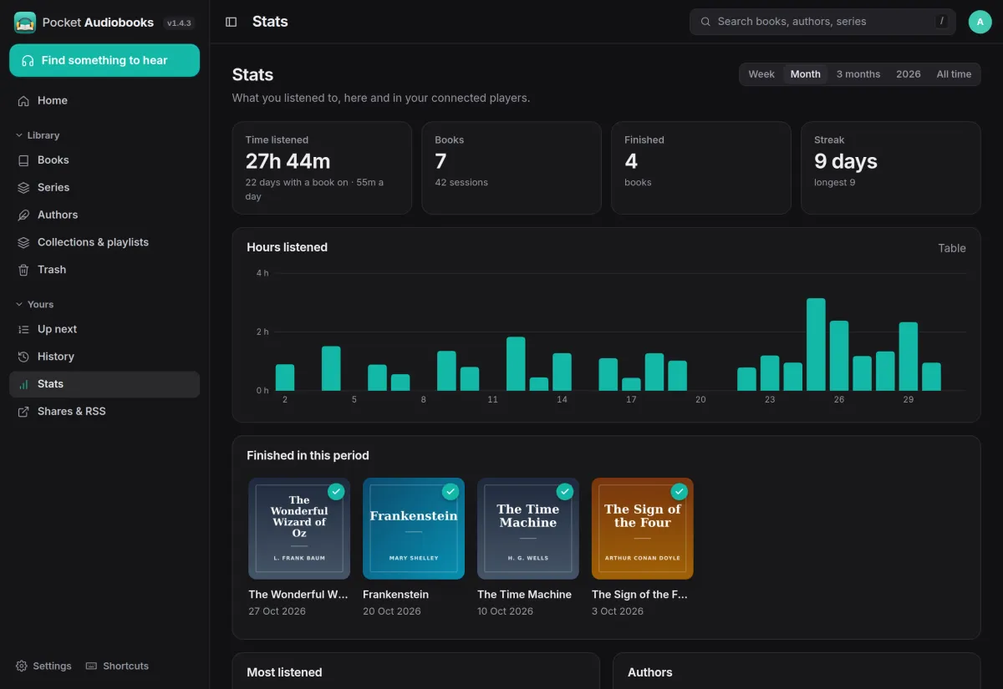This screenshot has height=689, width=1003.
Task: Click the Trash bin icon
Action: tap(23, 270)
